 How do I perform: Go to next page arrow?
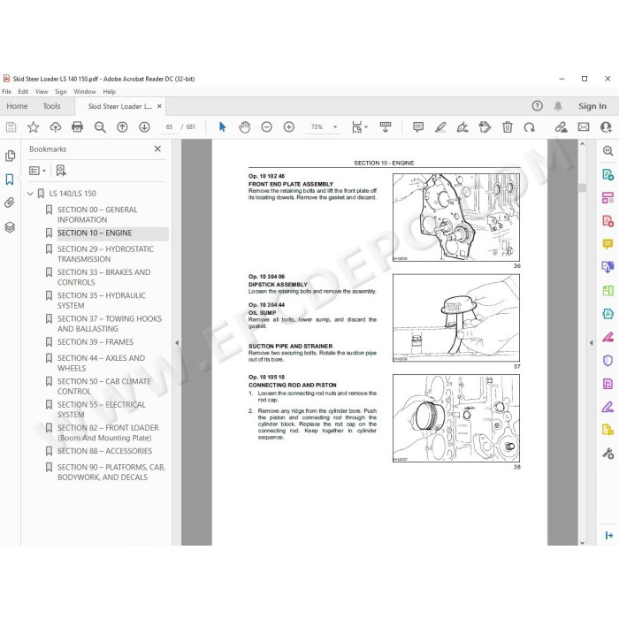pyautogui.click(x=144, y=126)
